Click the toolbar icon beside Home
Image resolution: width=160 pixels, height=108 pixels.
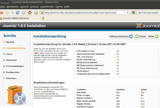click(x=36, y=12)
